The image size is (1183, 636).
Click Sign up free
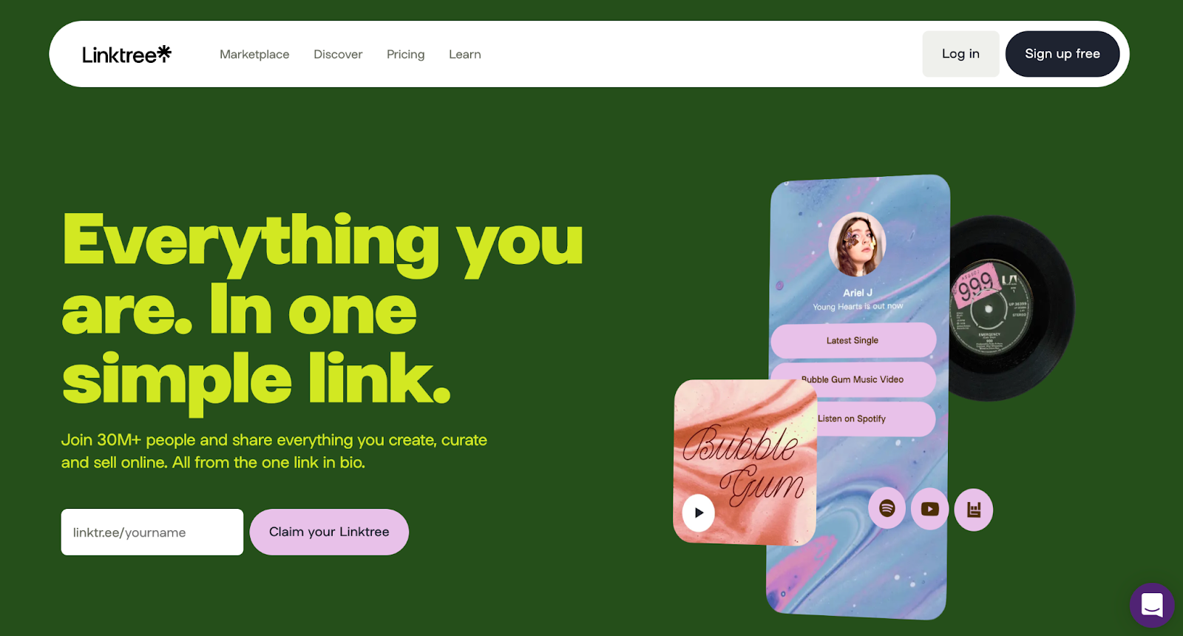pos(1062,54)
